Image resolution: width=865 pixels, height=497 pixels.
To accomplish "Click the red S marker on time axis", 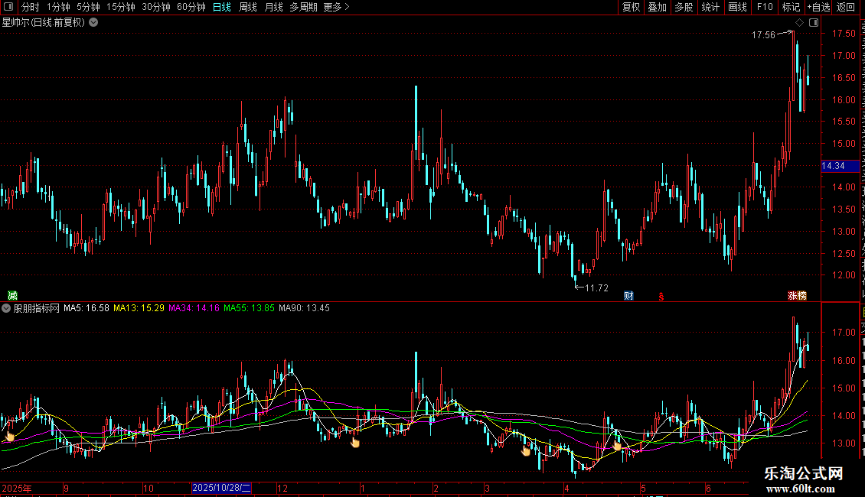I will 661,297.
